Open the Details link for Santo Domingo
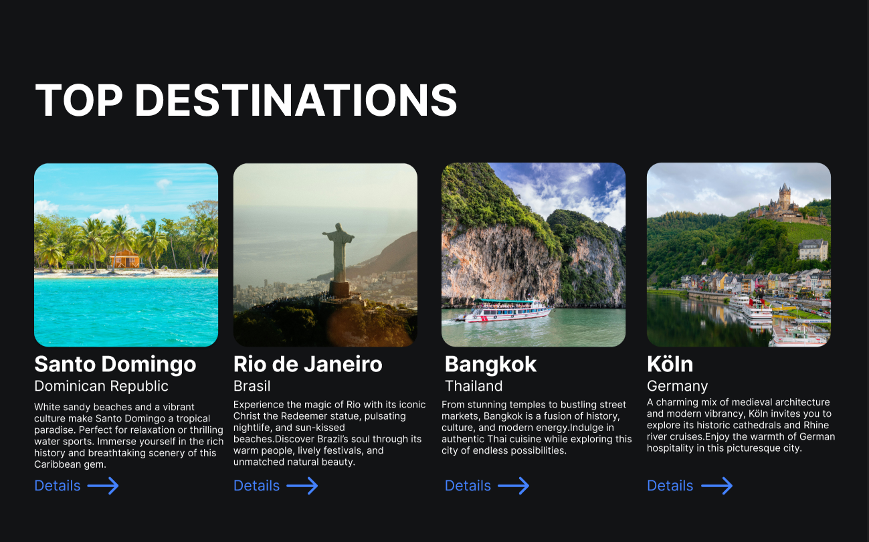This screenshot has height=542, width=869. pyautogui.click(x=58, y=486)
